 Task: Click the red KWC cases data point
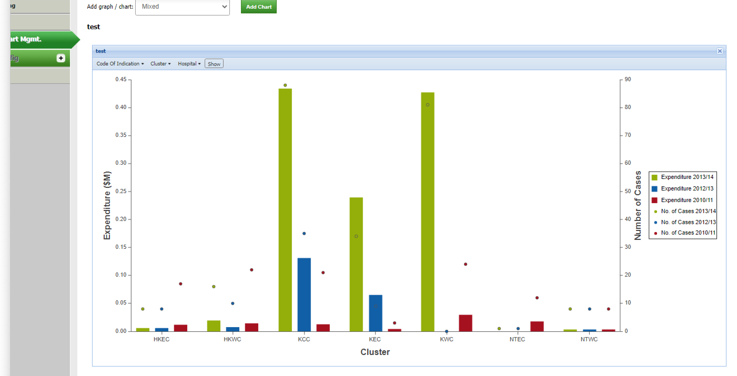pos(465,264)
